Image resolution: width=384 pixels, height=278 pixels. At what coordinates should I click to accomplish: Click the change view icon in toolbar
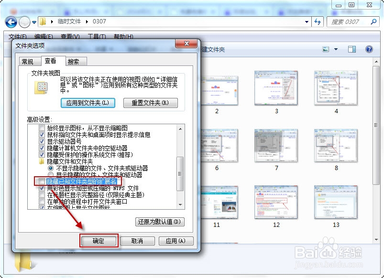tap(326, 49)
